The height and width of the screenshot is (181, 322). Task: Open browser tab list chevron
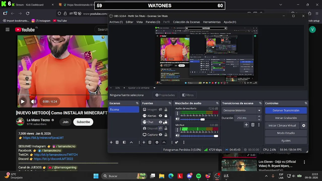click(281, 5)
